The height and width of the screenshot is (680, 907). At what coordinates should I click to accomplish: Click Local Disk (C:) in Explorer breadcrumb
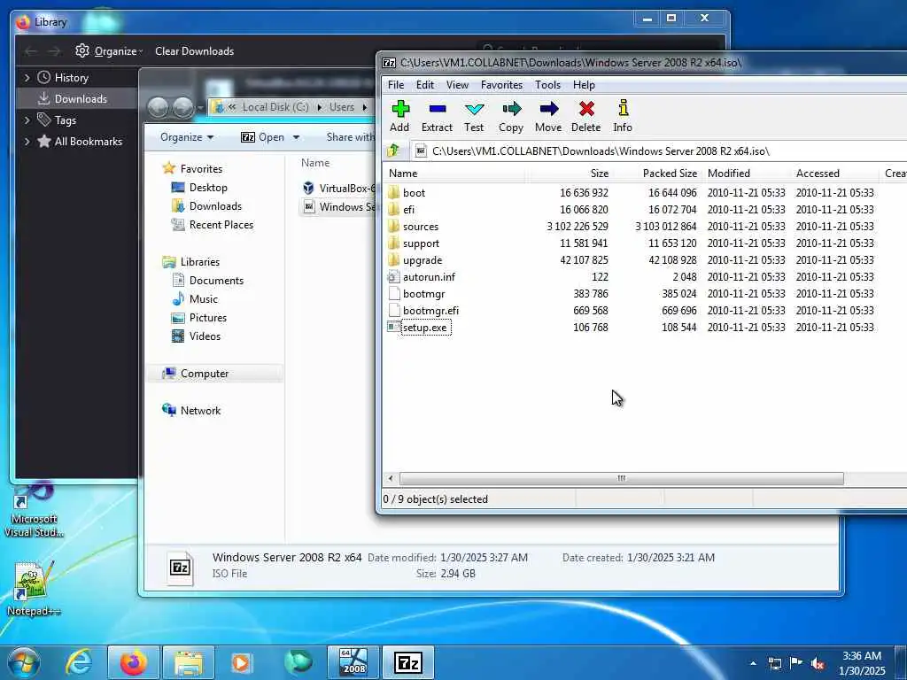[x=275, y=107]
